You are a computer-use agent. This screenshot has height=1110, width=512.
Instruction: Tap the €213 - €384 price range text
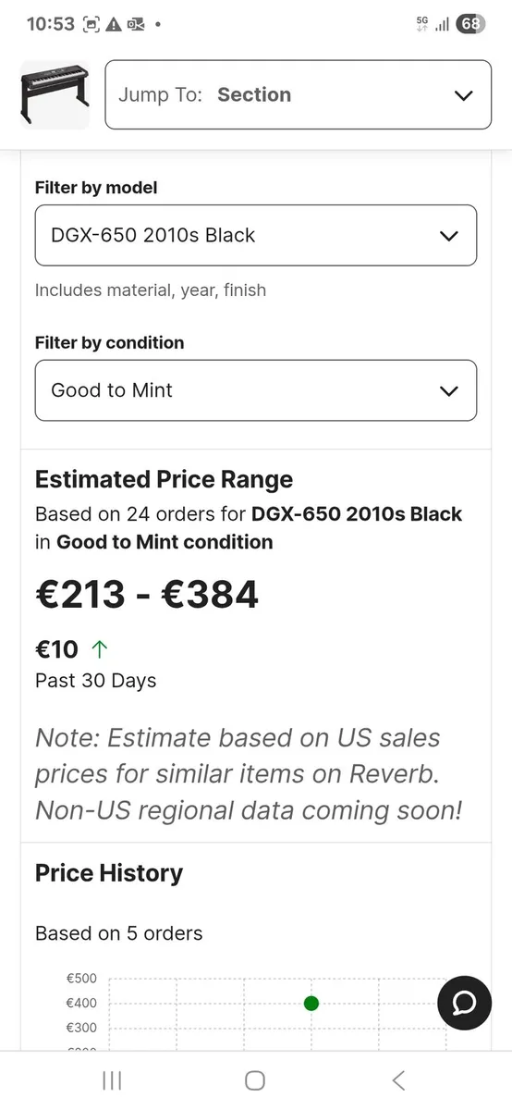pos(147,594)
